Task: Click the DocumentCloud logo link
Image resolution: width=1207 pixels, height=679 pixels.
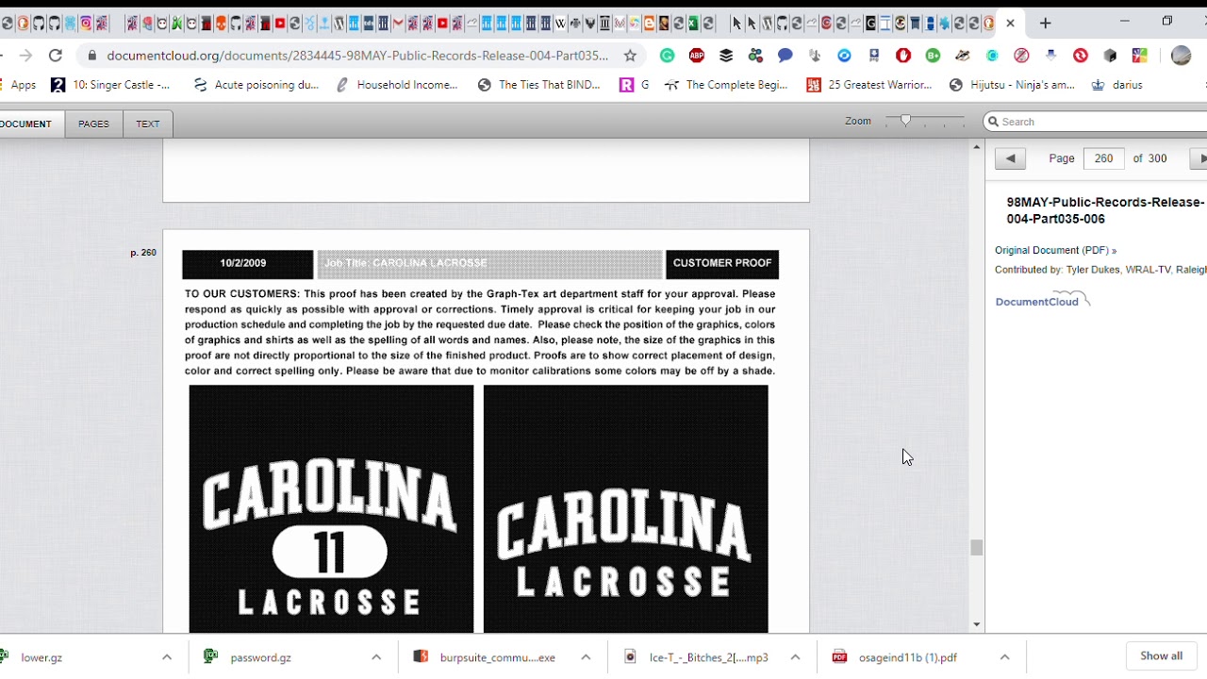Action: click(x=1042, y=300)
